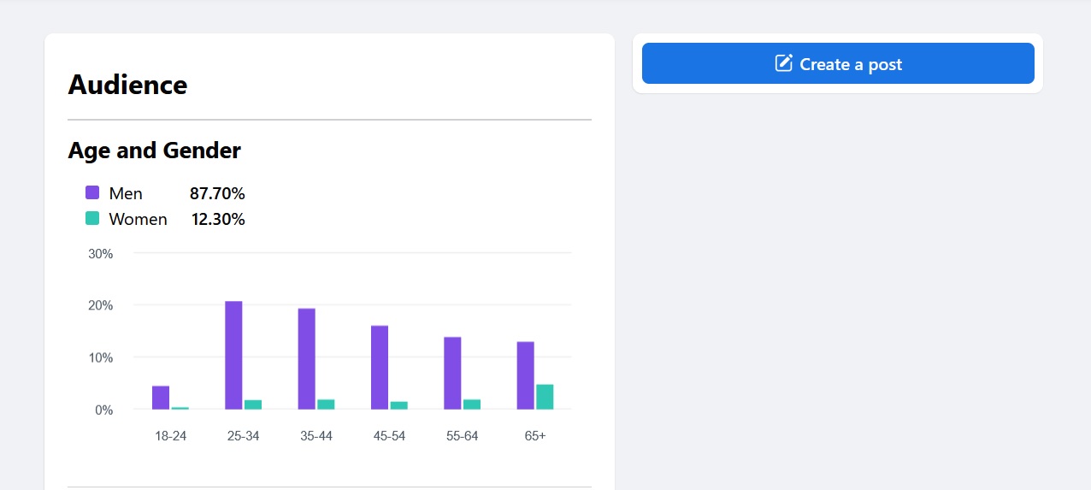
Task: Click the teal Women bar for 35-44
Action: (326, 404)
